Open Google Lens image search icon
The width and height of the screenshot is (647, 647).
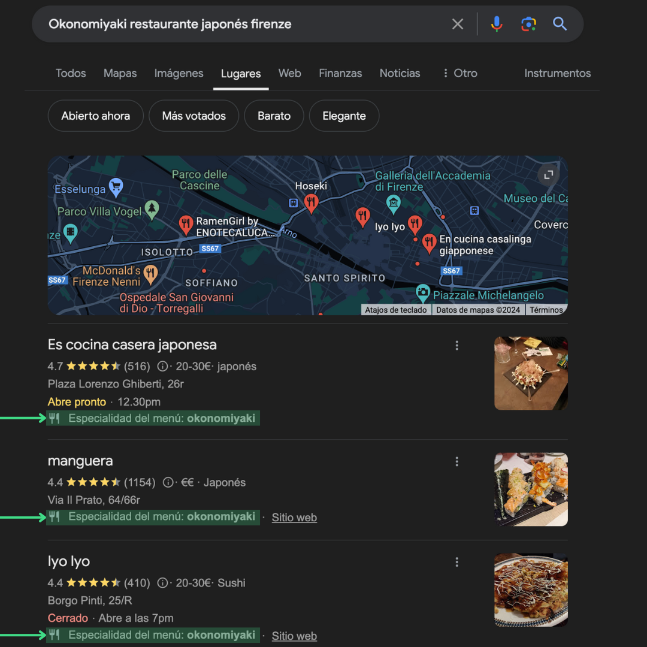click(x=528, y=24)
